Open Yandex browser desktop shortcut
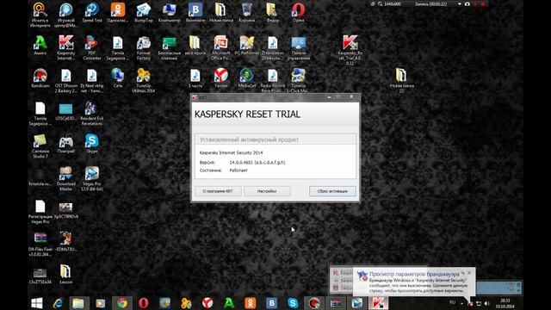Image resolution: width=551 pixels, height=310 pixels. click(x=220, y=77)
